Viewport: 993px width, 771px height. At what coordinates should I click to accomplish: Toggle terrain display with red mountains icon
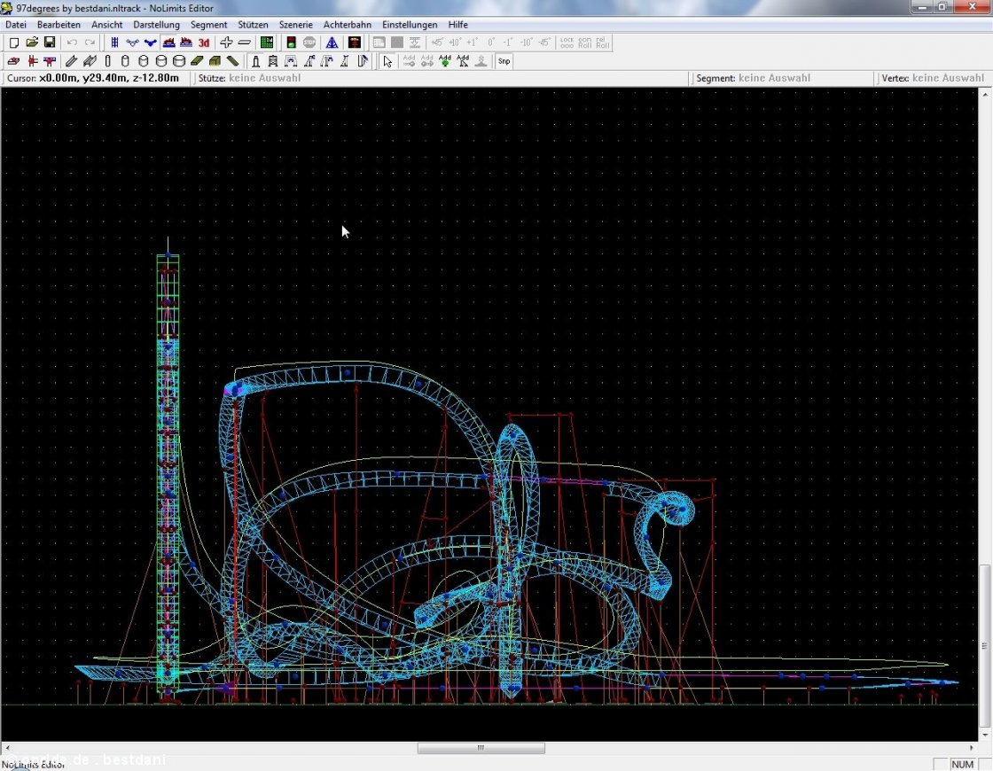coord(168,43)
